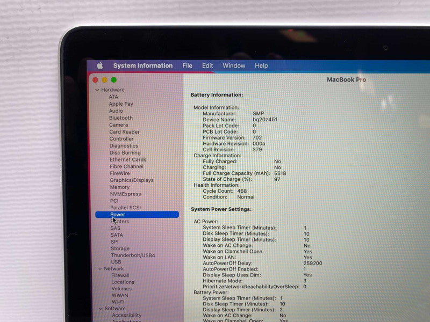Click the Cycle Count value 468
This screenshot has width=430, height=322.
[x=242, y=191]
